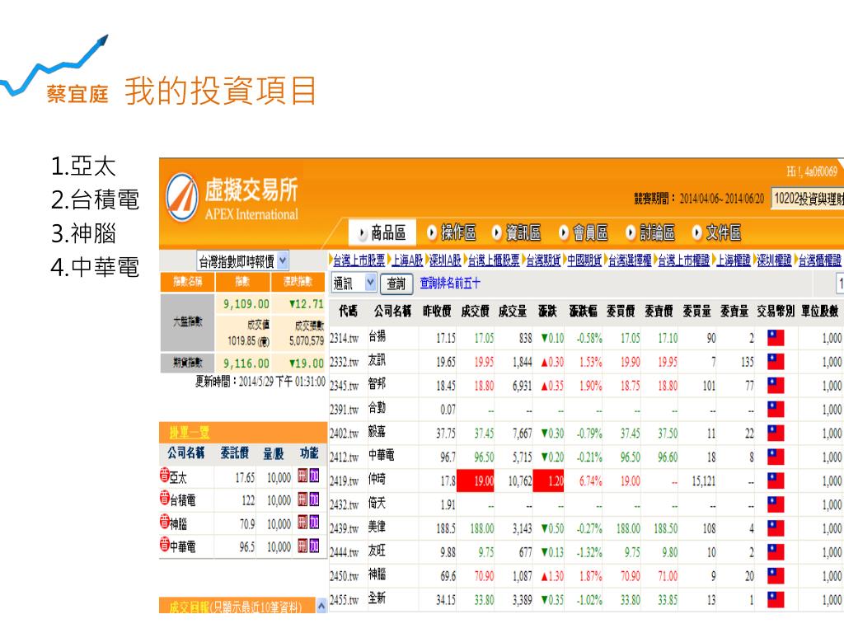Click the Taiwan flag in 全新 row
844x633 pixels.
pyautogui.click(x=776, y=600)
